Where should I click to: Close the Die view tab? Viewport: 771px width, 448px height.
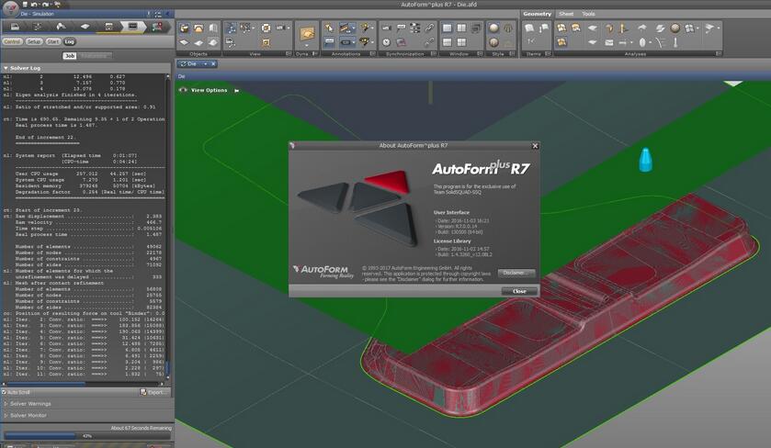pos(213,64)
